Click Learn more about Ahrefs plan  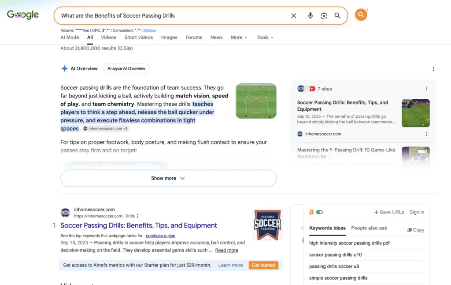click(230, 265)
